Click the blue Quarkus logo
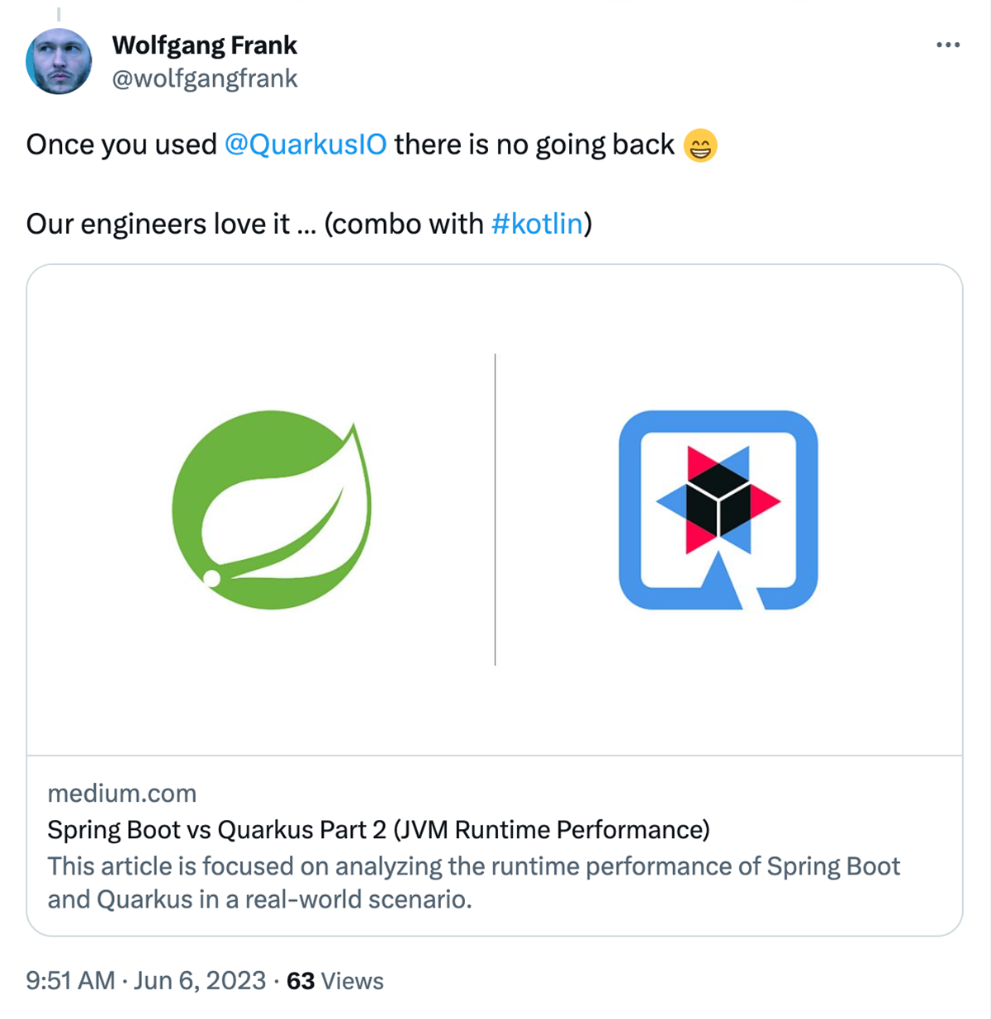This screenshot has width=991, height=1019. click(x=718, y=509)
